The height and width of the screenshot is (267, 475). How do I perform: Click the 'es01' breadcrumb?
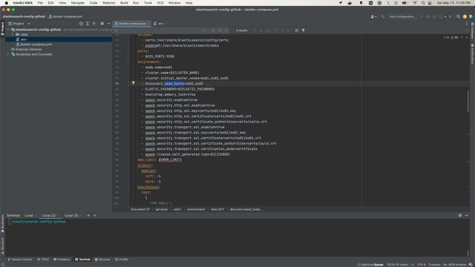(x=177, y=209)
